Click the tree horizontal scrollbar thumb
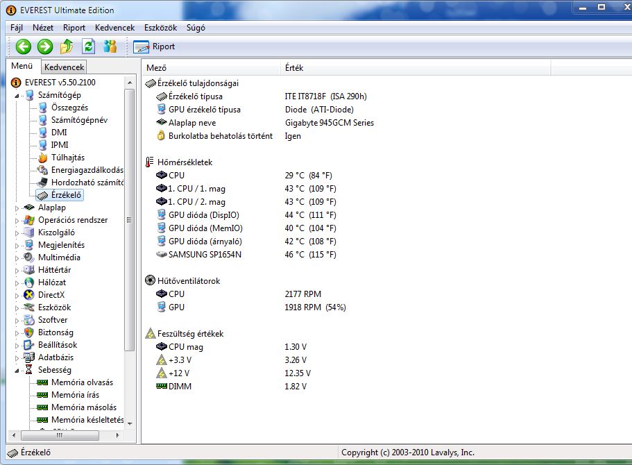Image resolution: width=632 pixels, height=465 pixels. [60, 436]
